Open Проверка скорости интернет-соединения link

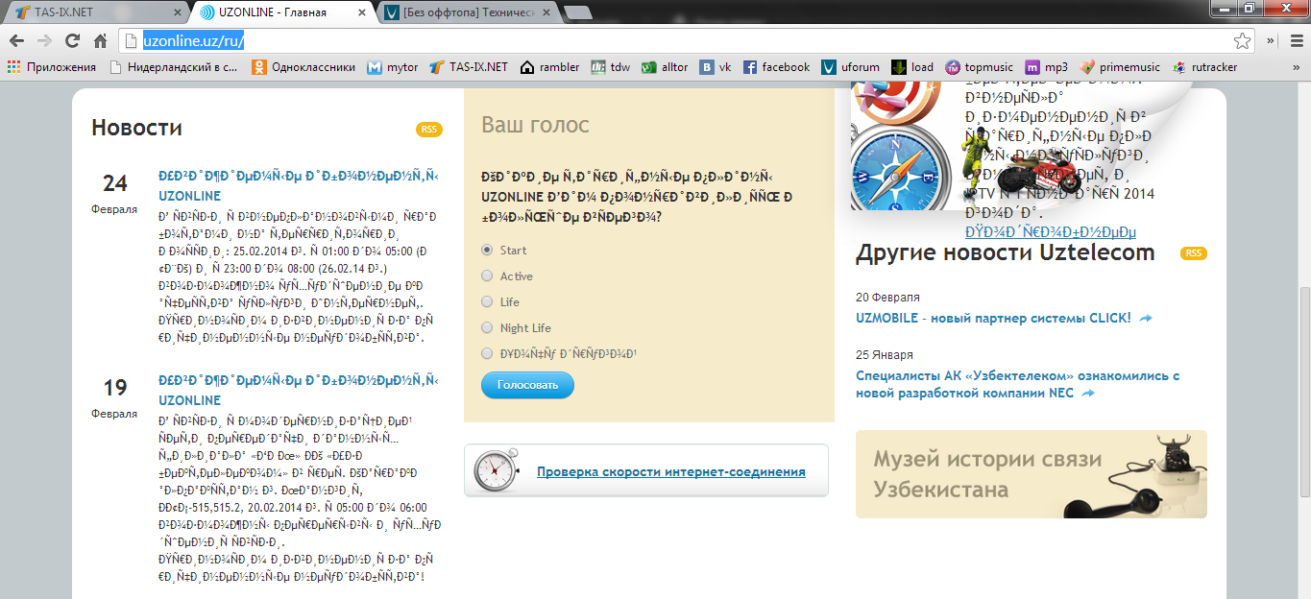(670, 472)
